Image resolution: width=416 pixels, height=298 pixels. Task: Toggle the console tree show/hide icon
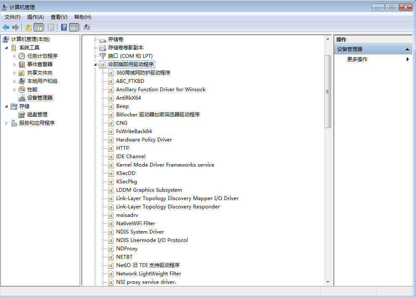(x=39, y=27)
